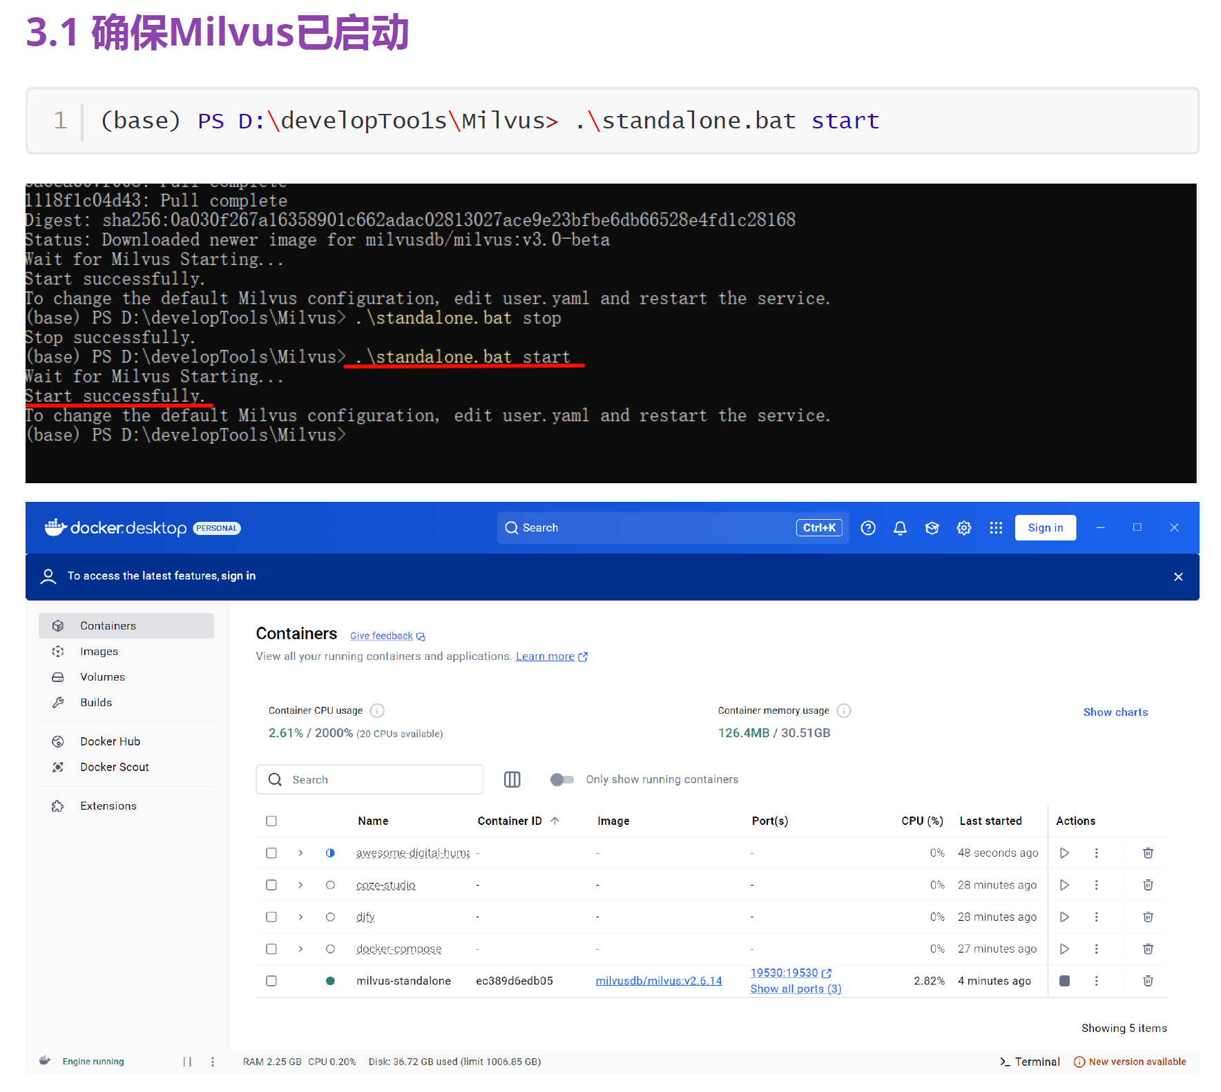The image size is (1221, 1092).
Task: Focus the top Search bar
Action: [x=673, y=528]
